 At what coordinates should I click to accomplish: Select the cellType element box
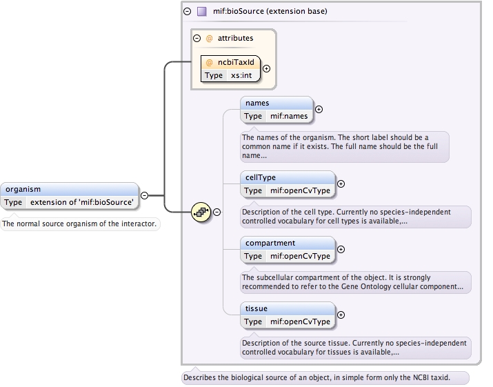(x=288, y=177)
